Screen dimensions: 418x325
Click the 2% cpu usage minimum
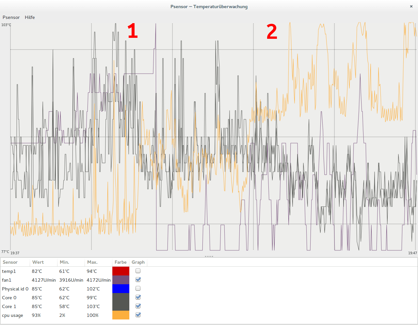click(62, 315)
